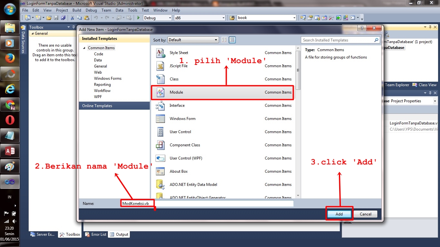Viewport: 440px width, 247px height.
Task: Click the Cancel button
Action: [x=365, y=214]
